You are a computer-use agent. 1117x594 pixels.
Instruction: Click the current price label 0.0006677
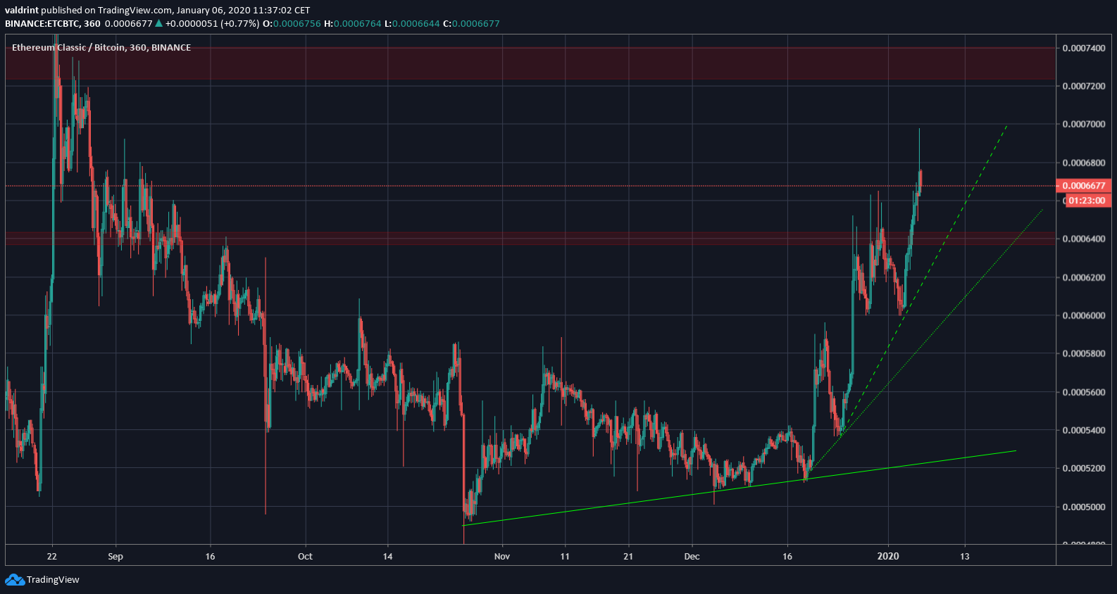[1083, 186]
